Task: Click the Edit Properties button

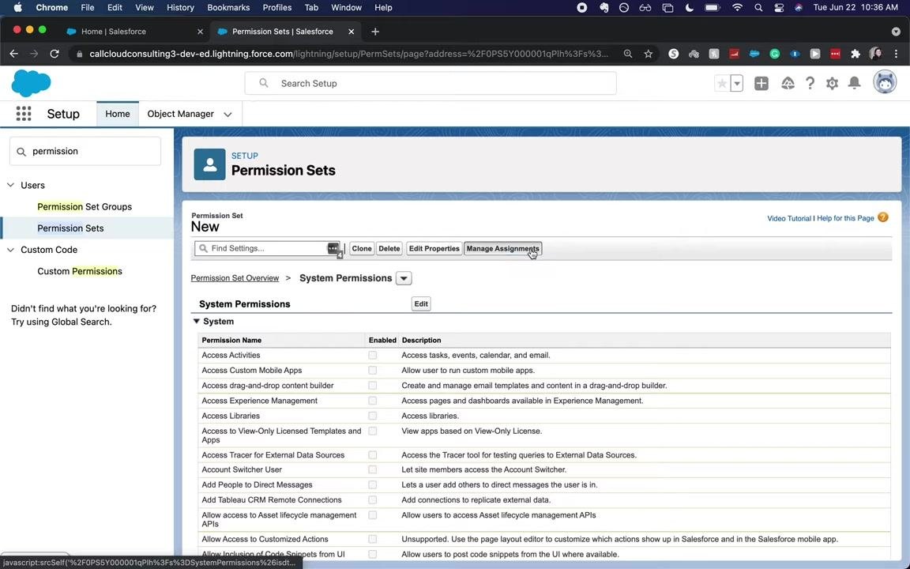Action: pos(434,248)
